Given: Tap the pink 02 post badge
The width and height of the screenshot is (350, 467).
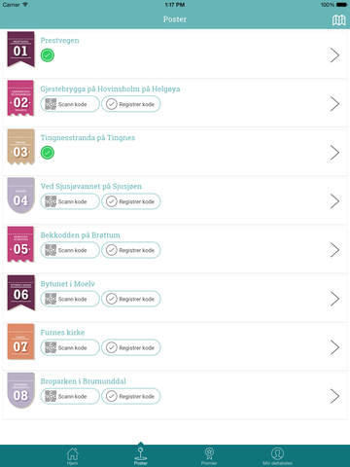Looking at the screenshot, I should 20,98.
